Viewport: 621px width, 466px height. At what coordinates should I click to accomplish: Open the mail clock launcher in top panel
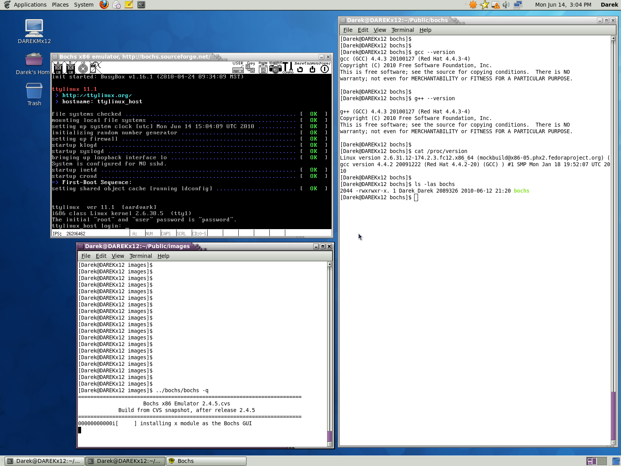point(116,5)
